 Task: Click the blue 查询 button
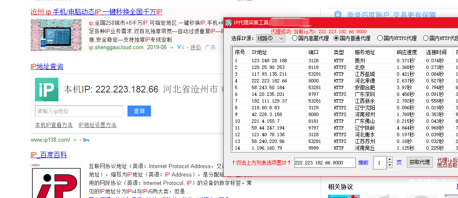coord(139,111)
